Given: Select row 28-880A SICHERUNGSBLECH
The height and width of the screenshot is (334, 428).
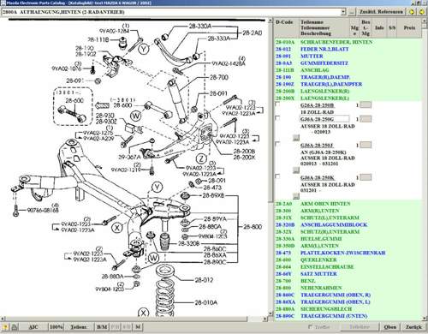Looking at the screenshot, I should 348,309.
